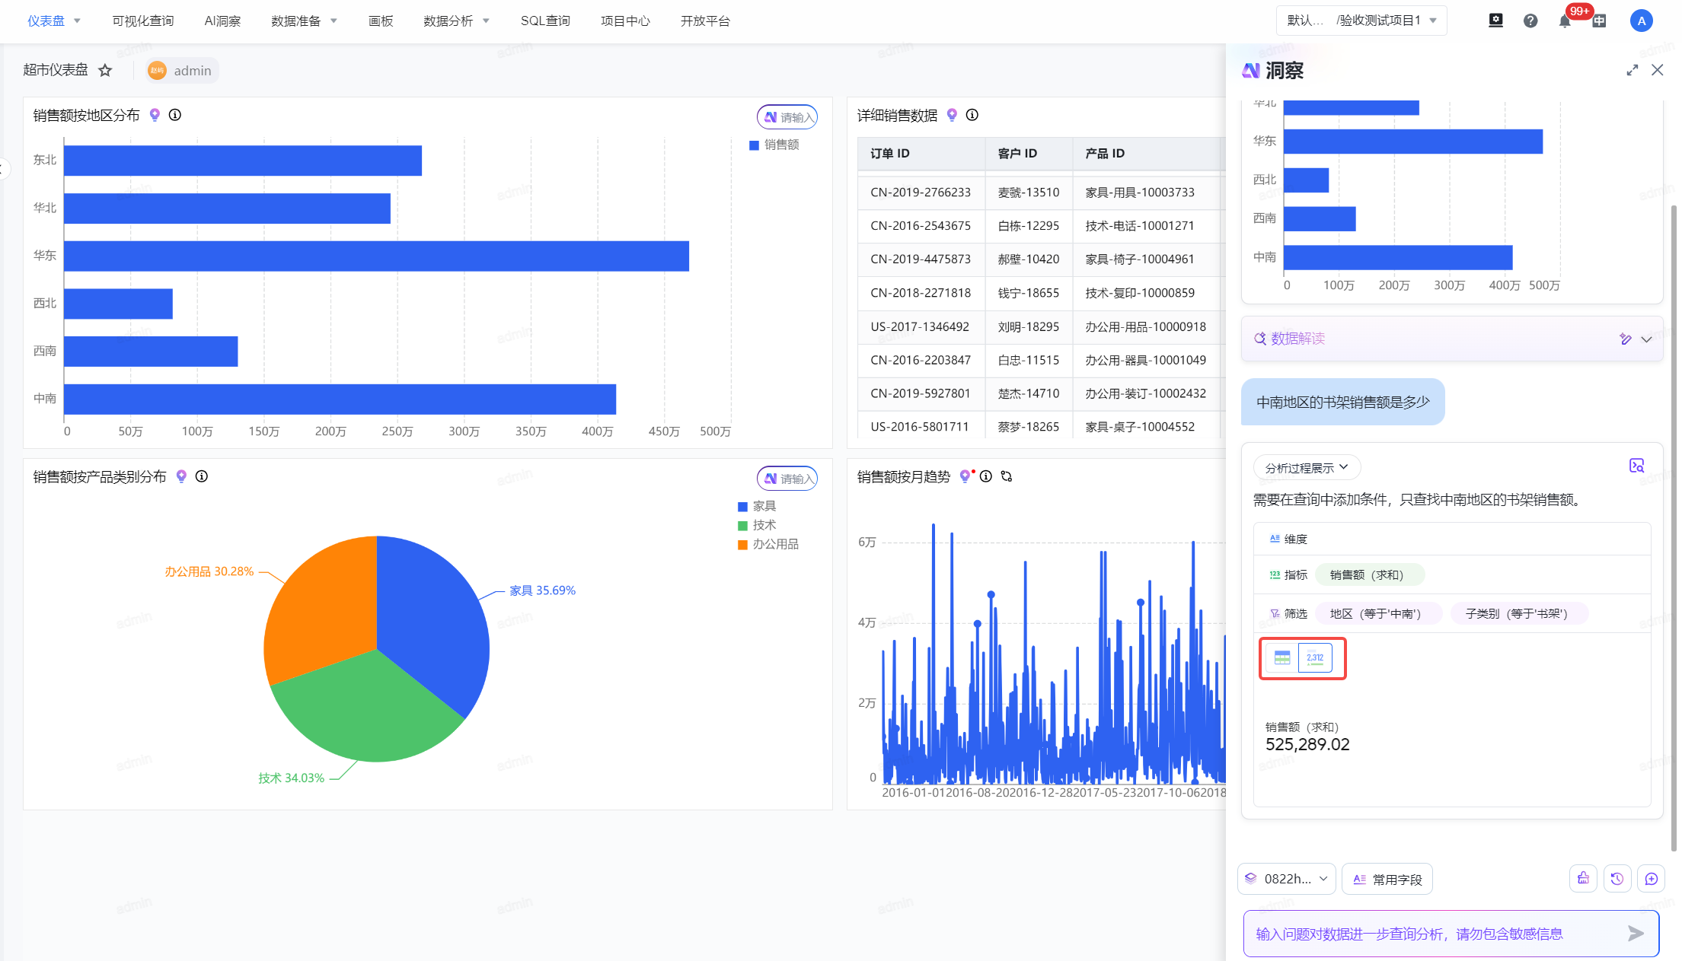Switch result view to table icon
This screenshot has height=961, width=1682.
click(x=1282, y=658)
